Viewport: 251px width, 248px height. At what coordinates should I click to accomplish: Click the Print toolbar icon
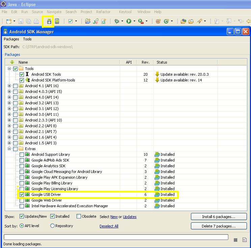[36, 21]
